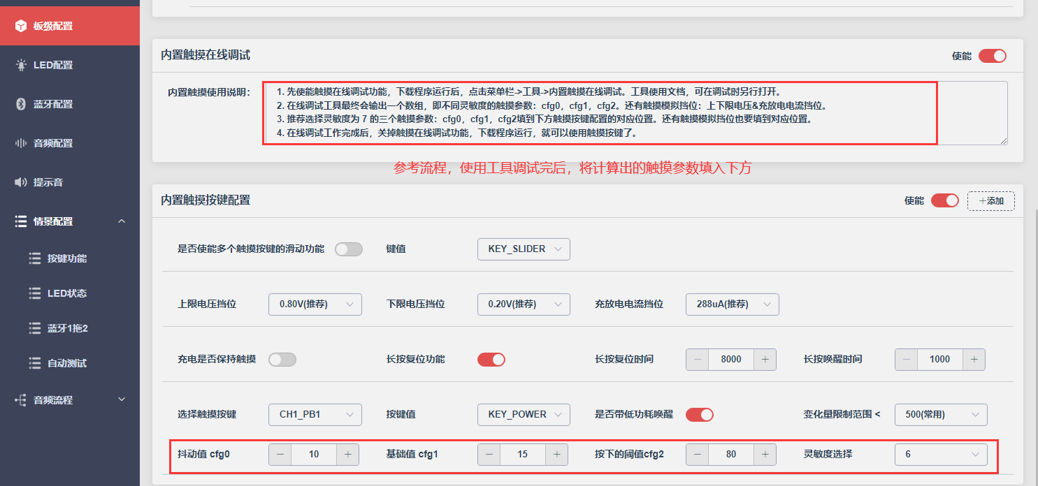Click the 板级配置 cube icon
Image resolution: width=1038 pixels, height=486 pixels.
21,26
